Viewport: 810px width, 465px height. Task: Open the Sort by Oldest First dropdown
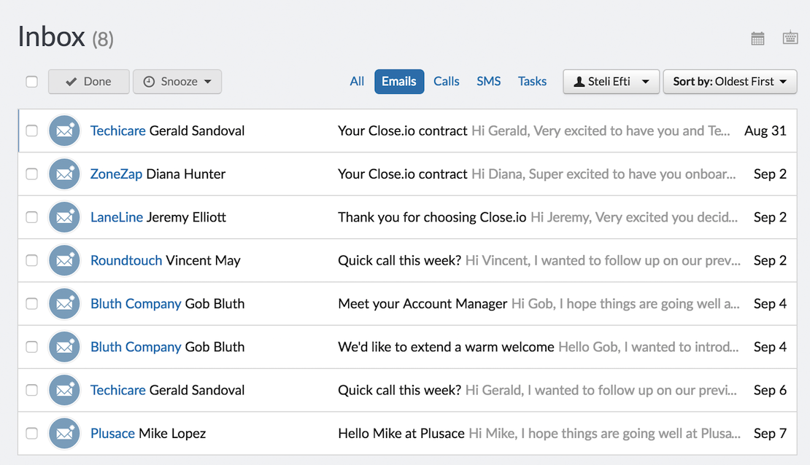click(730, 82)
